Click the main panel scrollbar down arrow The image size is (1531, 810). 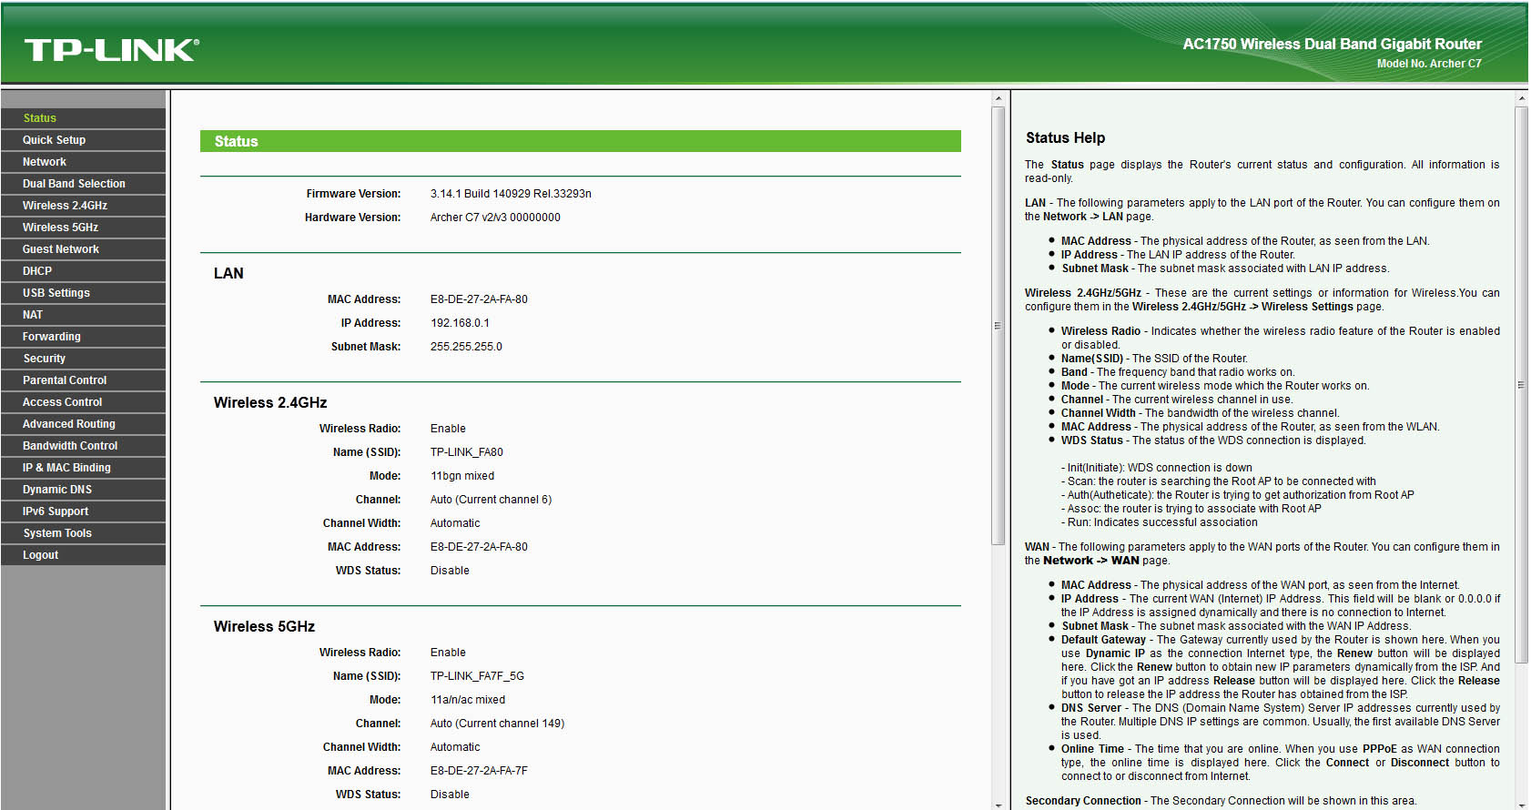click(999, 804)
